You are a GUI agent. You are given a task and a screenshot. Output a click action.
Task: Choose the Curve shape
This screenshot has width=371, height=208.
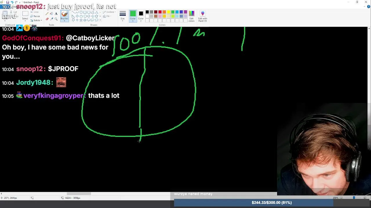tap(77, 12)
